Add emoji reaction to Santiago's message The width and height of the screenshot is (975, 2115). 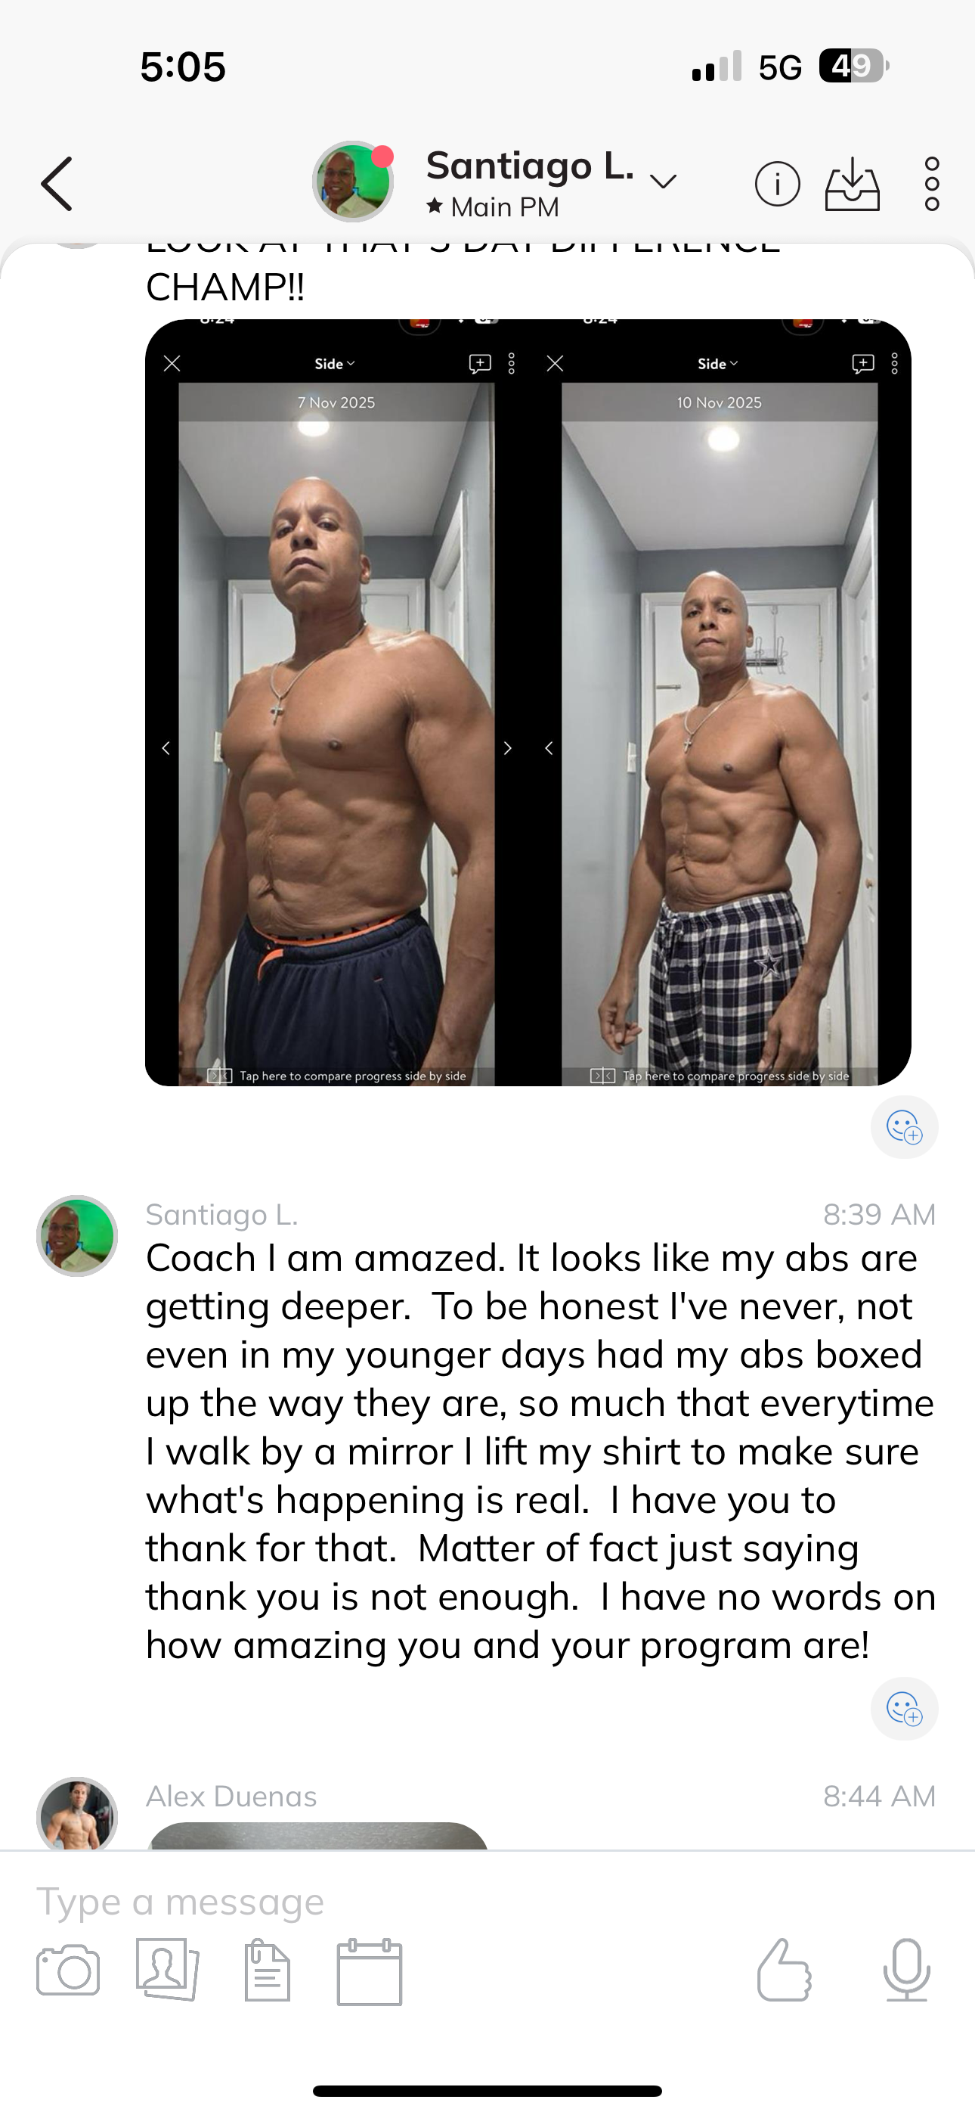coord(905,1709)
